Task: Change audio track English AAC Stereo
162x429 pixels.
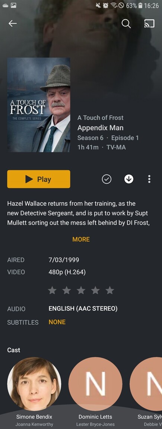Action: tap(83, 309)
